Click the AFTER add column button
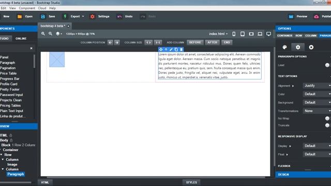 [x=213, y=42]
